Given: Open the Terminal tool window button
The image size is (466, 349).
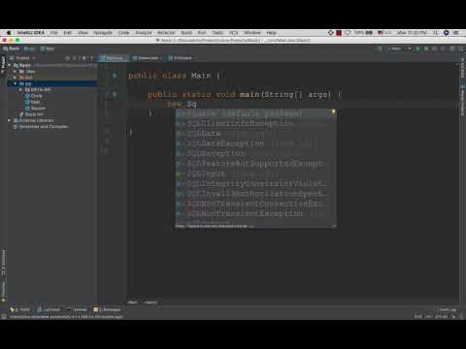Looking at the screenshot, I should tap(77, 309).
